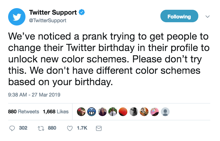The width and height of the screenshot is (220, 141).
Task: Toggle the Following button off
Action: (179, 16)
